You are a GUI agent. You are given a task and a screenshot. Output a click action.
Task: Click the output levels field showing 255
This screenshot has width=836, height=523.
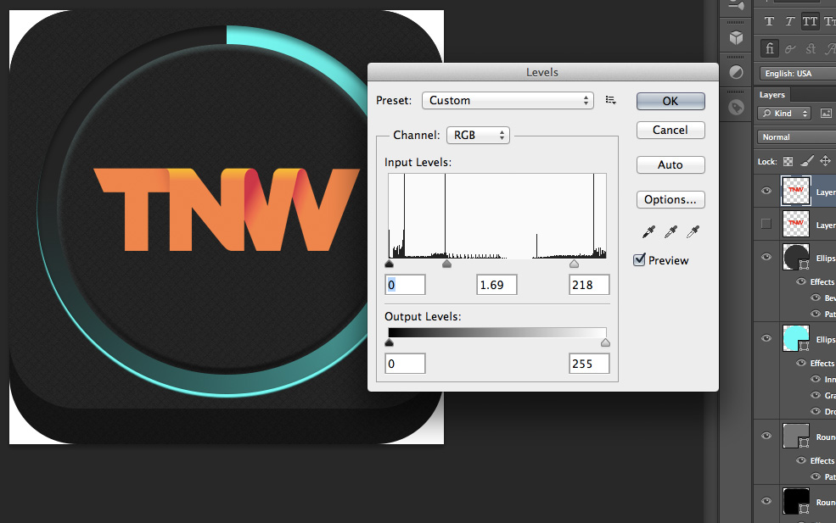coord(589,364)
